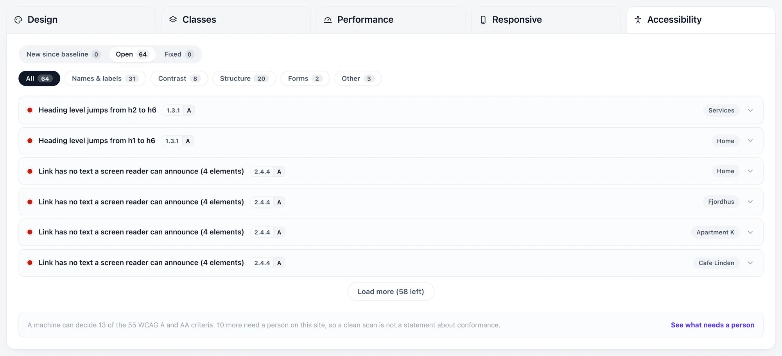Click the Performance gauge icon

pyautogui.click(x=328, y=20)
